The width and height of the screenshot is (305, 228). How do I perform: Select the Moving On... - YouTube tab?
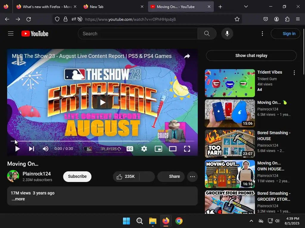coord(181,7)
